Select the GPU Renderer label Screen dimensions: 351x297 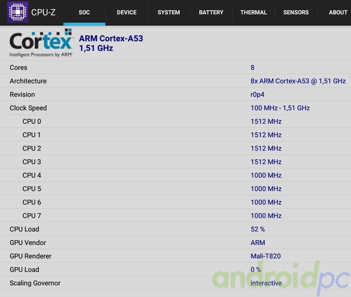30,256
